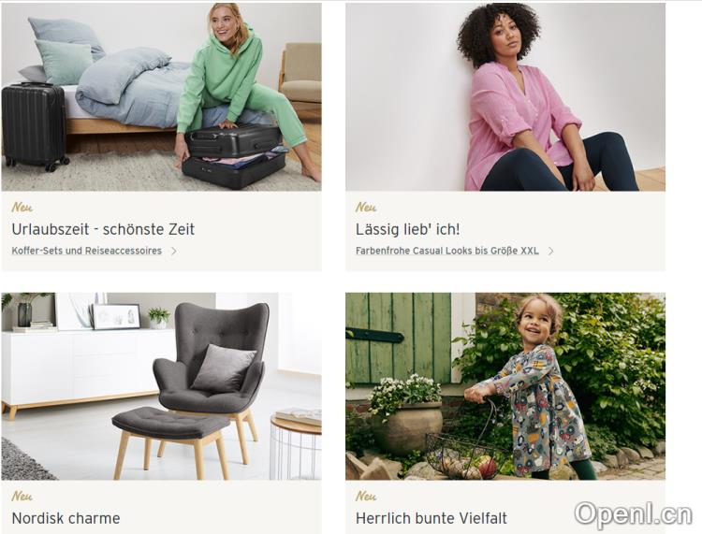Click the OpenI.cn watermark
This screenshot has width=702, height=534.
tap(633, 514)
